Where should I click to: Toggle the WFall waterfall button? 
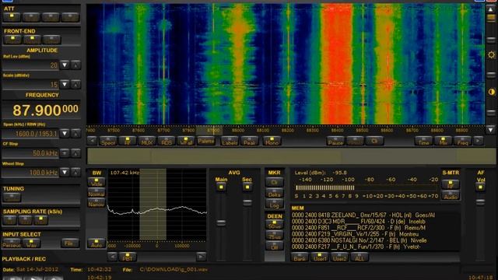tap(186, 141)
